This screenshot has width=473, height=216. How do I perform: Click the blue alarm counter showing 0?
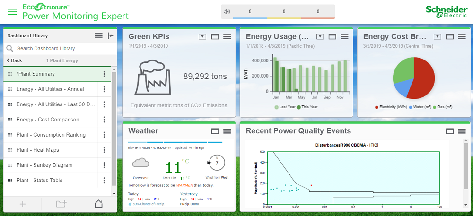pyautogui.click(x=250, y=12)
